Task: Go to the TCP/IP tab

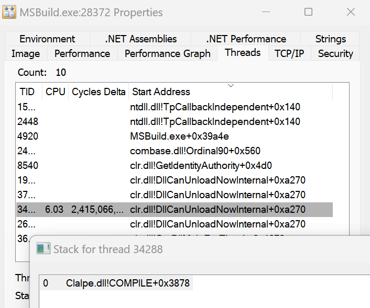Action: [289, 53]
